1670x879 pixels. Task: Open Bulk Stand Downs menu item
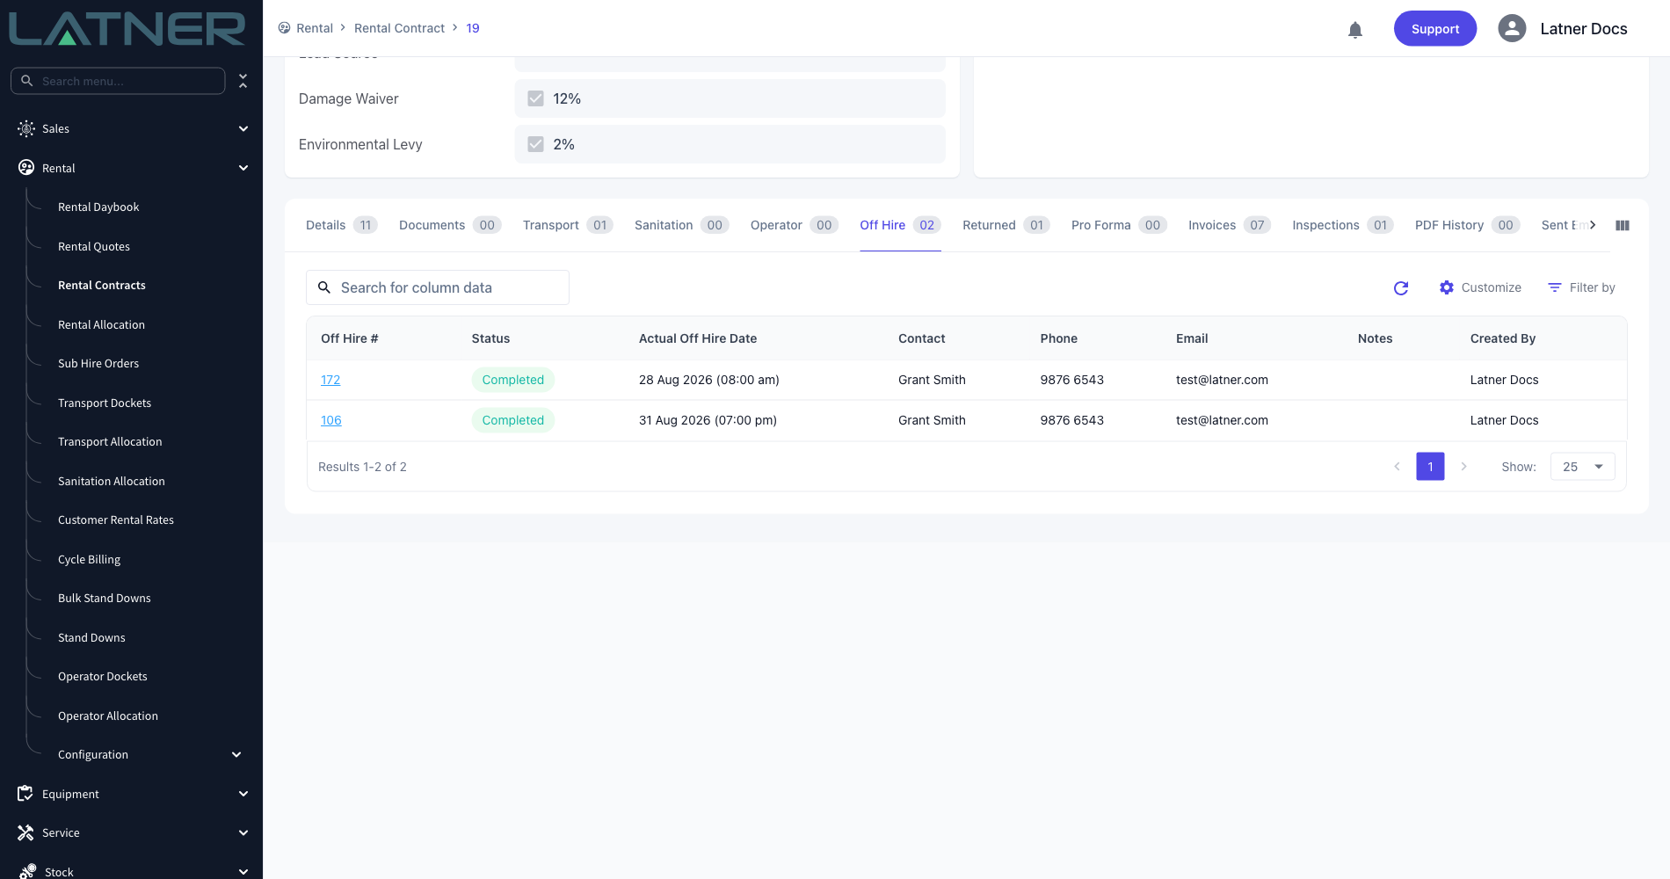point(105,598)
